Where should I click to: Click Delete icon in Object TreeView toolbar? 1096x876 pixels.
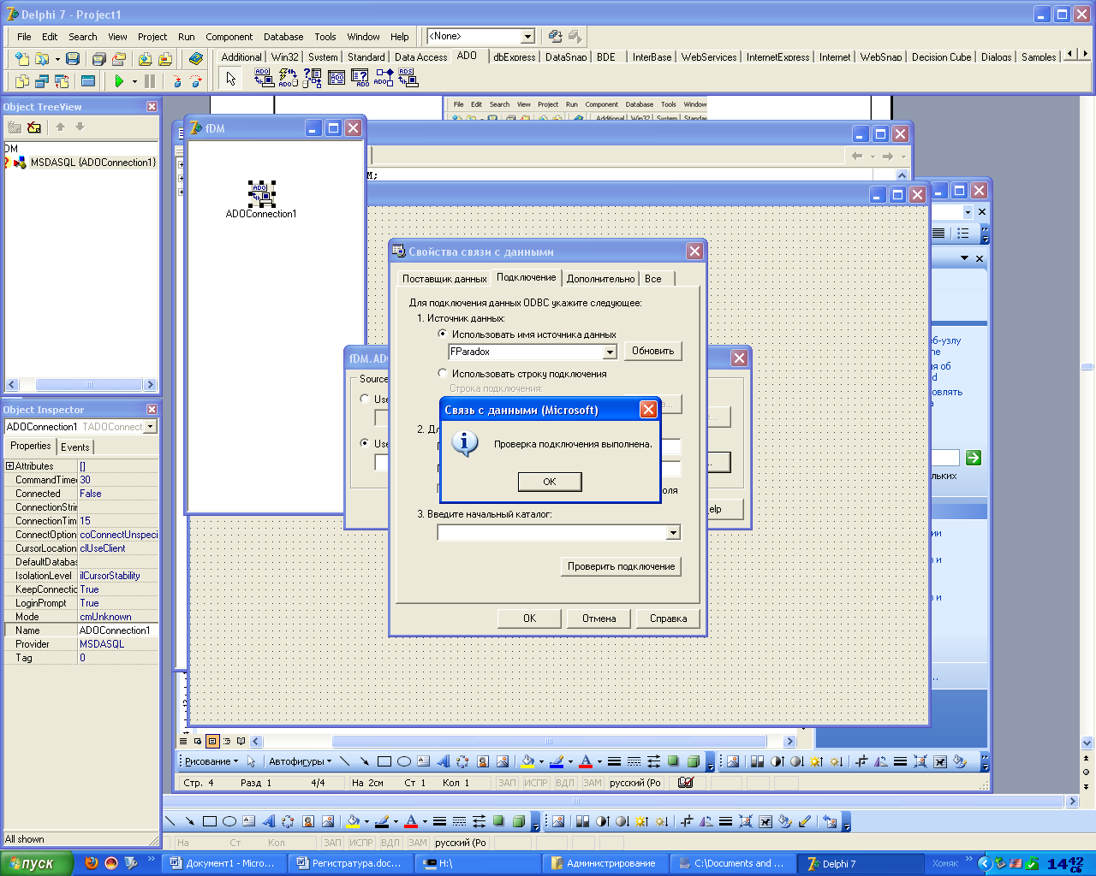34,127
